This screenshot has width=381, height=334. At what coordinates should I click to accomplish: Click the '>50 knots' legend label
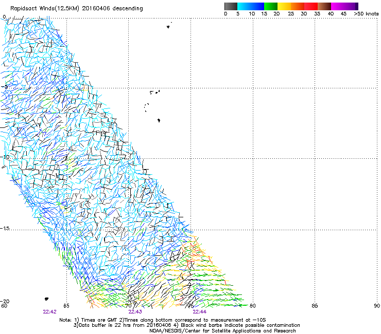point(366,14)
